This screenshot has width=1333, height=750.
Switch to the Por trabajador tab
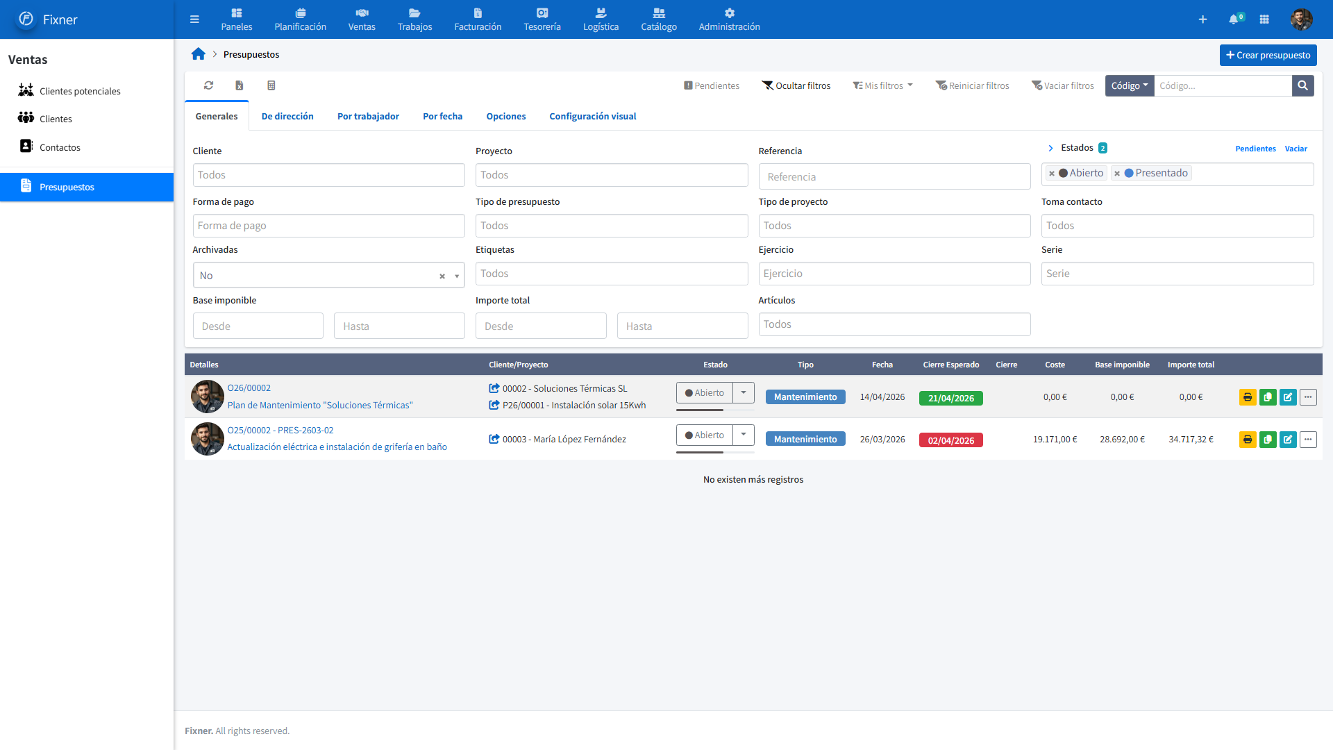tap(368, 116)
